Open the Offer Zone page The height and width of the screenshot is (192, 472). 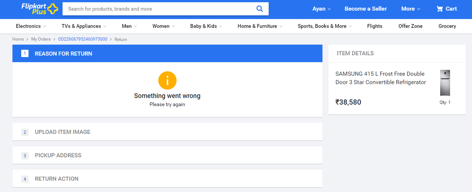tap(410, 26)
